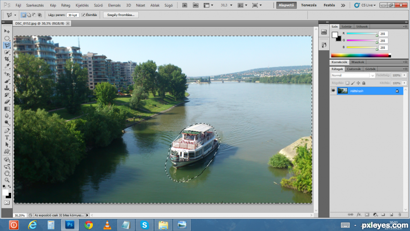
Task: Select the Alapvető workspace button
Action: point(286,5)
